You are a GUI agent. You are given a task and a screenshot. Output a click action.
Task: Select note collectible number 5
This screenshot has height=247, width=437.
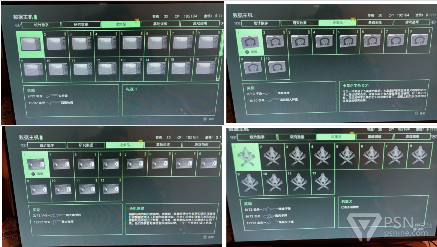tap(347, 41)
